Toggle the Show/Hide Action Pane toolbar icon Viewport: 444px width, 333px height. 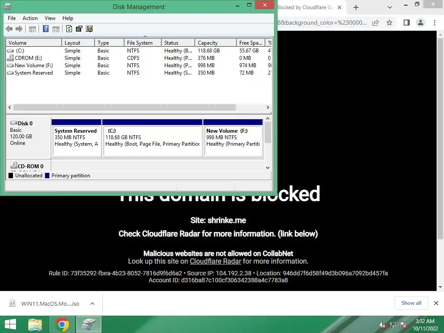(x=56, y=29)
